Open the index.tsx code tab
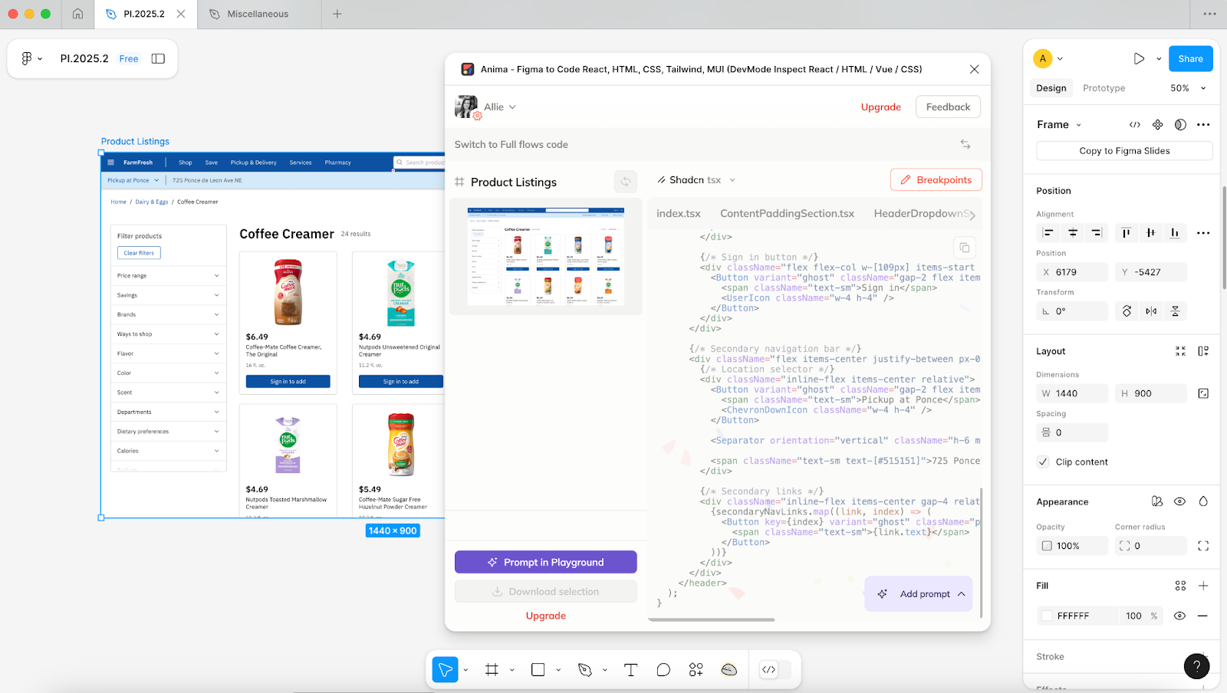Screen dimensions: 1227x693 pos(679,213)
